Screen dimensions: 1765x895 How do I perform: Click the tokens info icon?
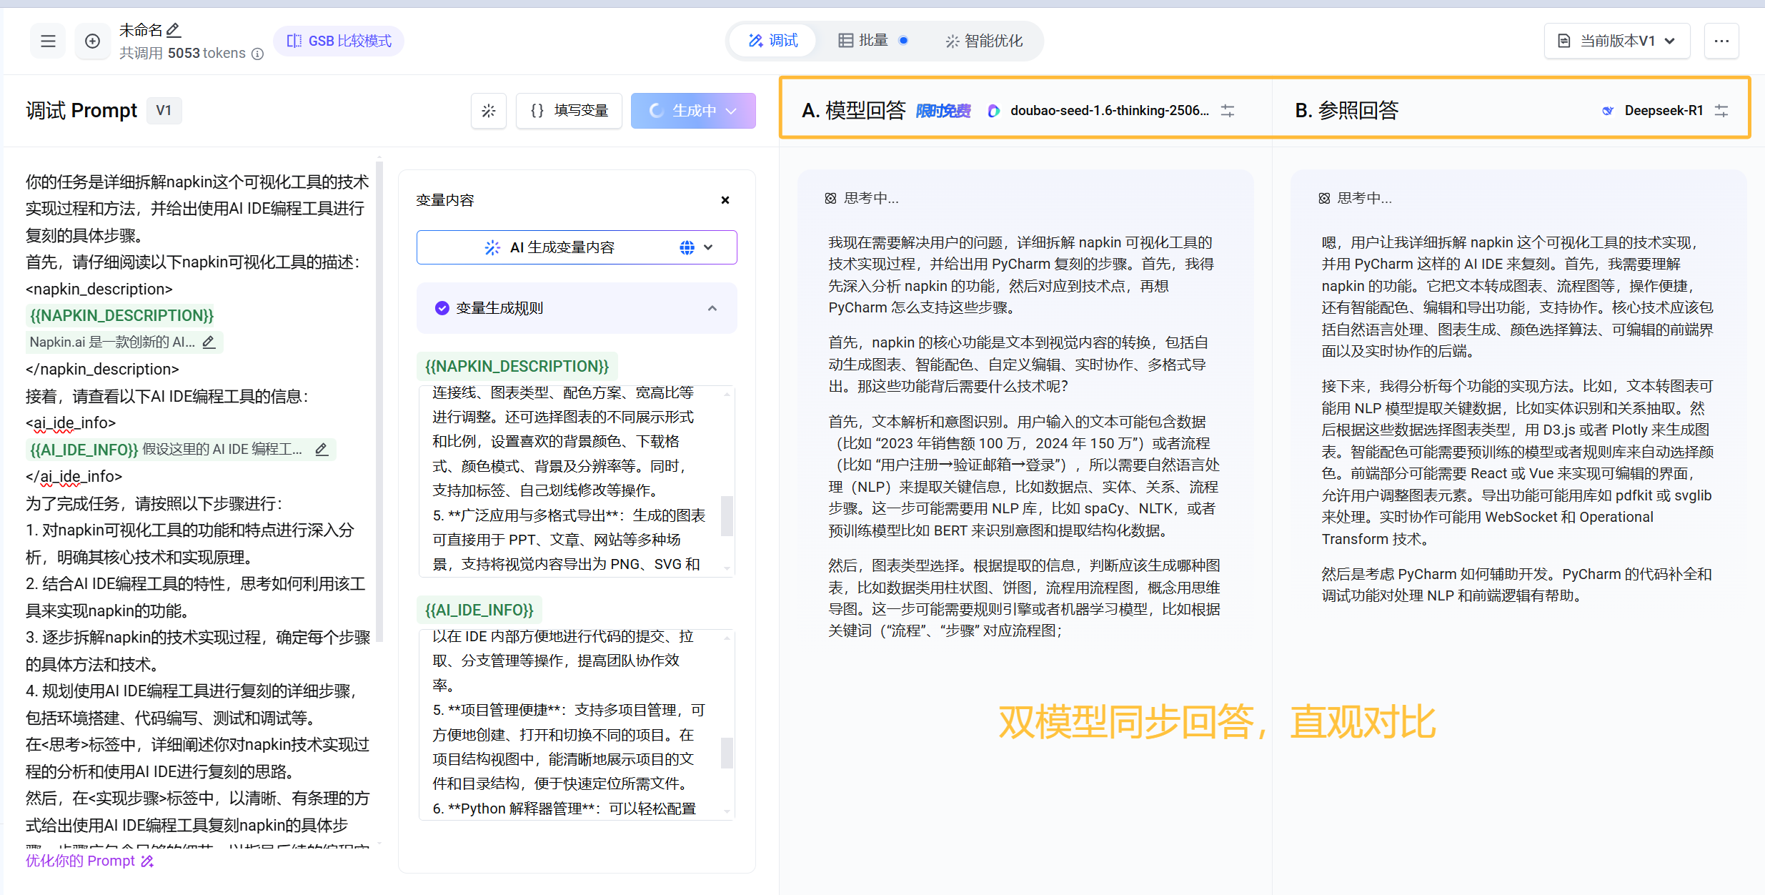click(x=258, y=54)
